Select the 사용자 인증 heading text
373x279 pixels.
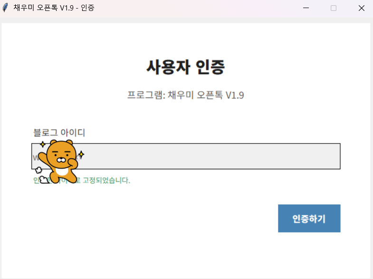(x=185, y=67)
